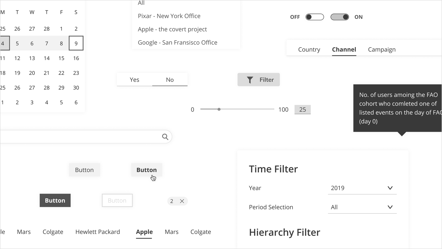This screenshot has height=249, width=442.
Task: Select day 9 in the calendar
Action: [76, 43]
